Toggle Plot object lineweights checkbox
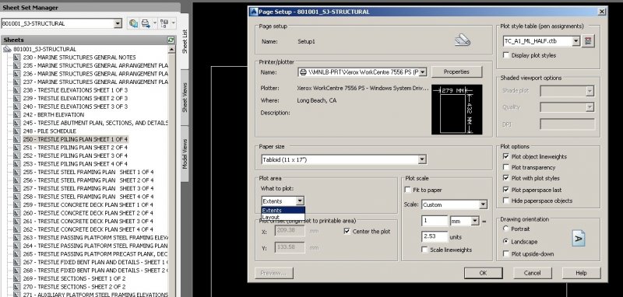The height and width of the screenshot is (297, 623). point(506,156)
